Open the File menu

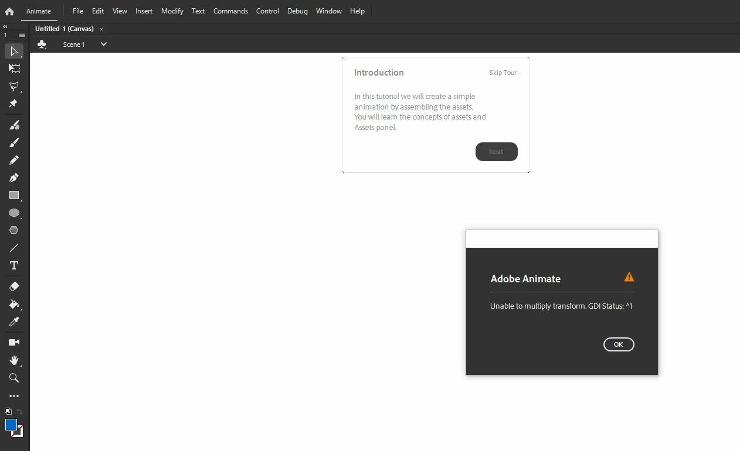[78, 11]
